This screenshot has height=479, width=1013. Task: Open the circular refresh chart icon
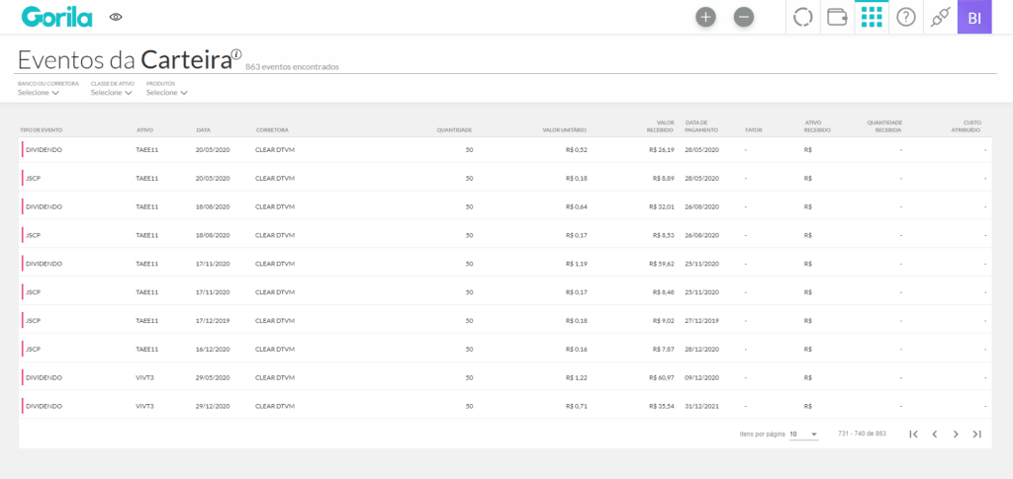click(803, 17)
